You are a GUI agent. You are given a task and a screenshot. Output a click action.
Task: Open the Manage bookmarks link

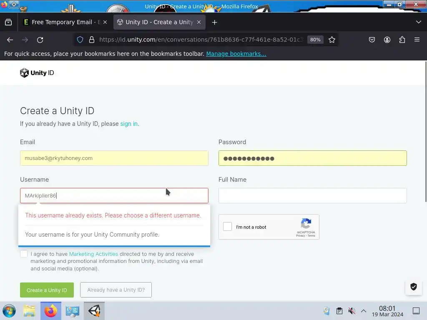[236, 54]
